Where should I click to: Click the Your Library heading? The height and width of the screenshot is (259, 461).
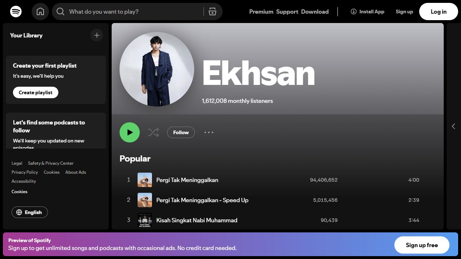coord(26,35)
